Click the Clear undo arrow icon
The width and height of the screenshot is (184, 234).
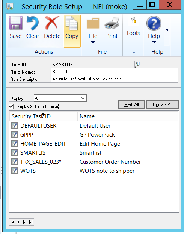(33, 23)
